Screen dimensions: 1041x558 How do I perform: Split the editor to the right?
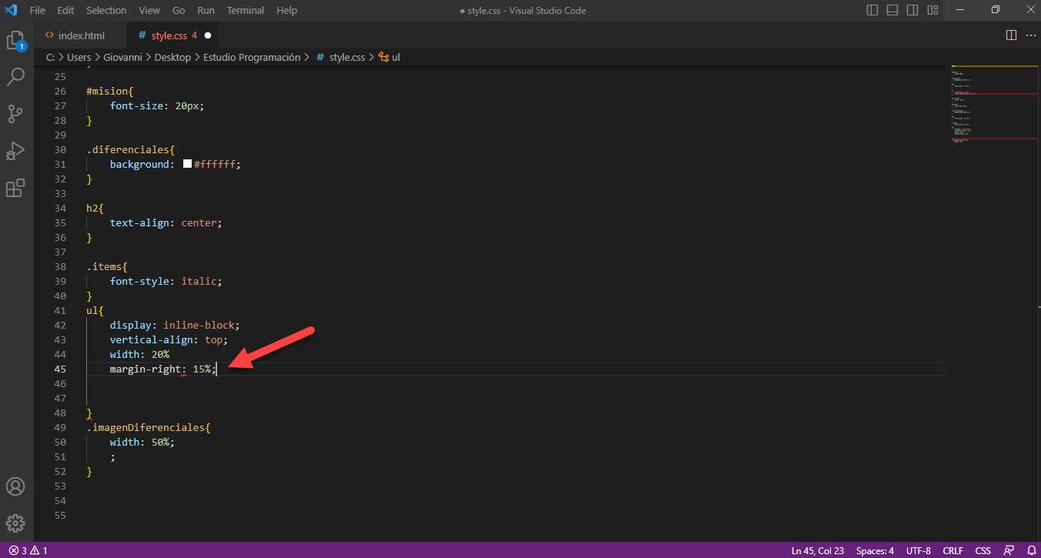click(x=1011, y=35)
